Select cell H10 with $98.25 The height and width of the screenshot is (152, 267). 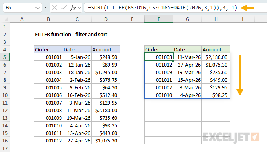[x=216, y=95]
